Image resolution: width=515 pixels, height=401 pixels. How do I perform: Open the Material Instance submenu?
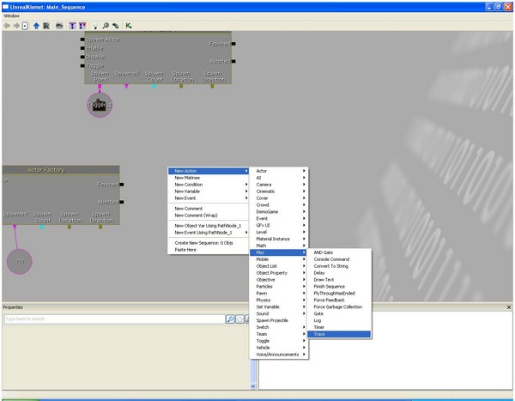click(x=278, y=239)
